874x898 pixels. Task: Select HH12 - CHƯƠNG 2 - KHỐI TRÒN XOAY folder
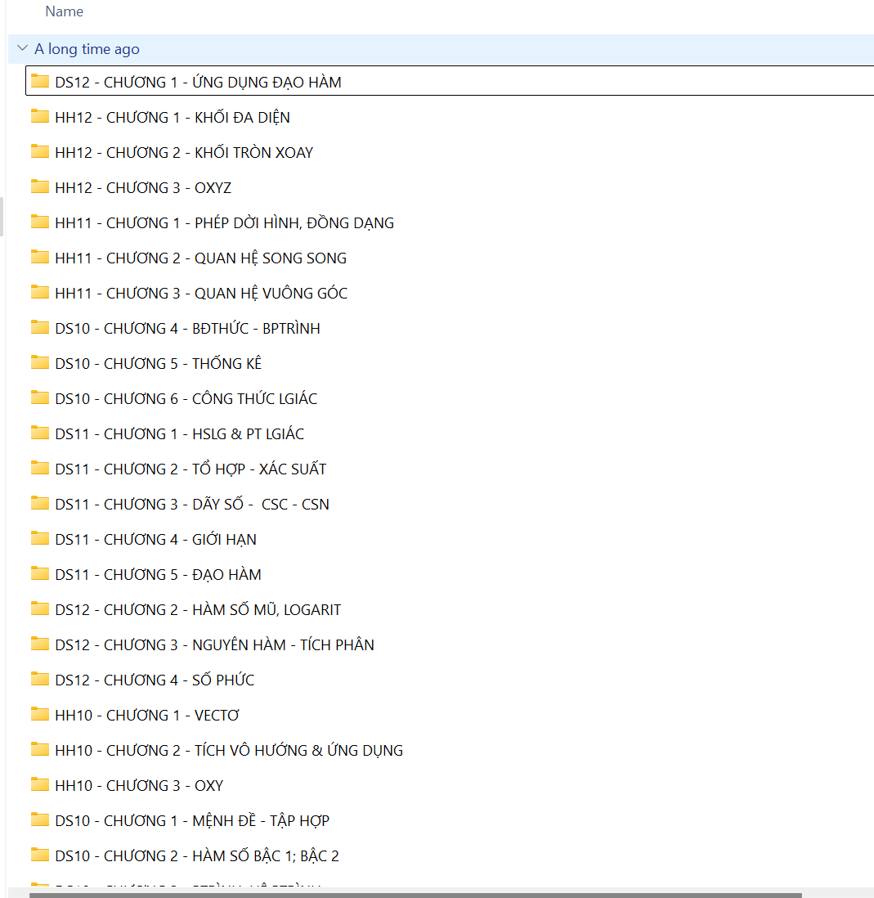coord(184,153)
